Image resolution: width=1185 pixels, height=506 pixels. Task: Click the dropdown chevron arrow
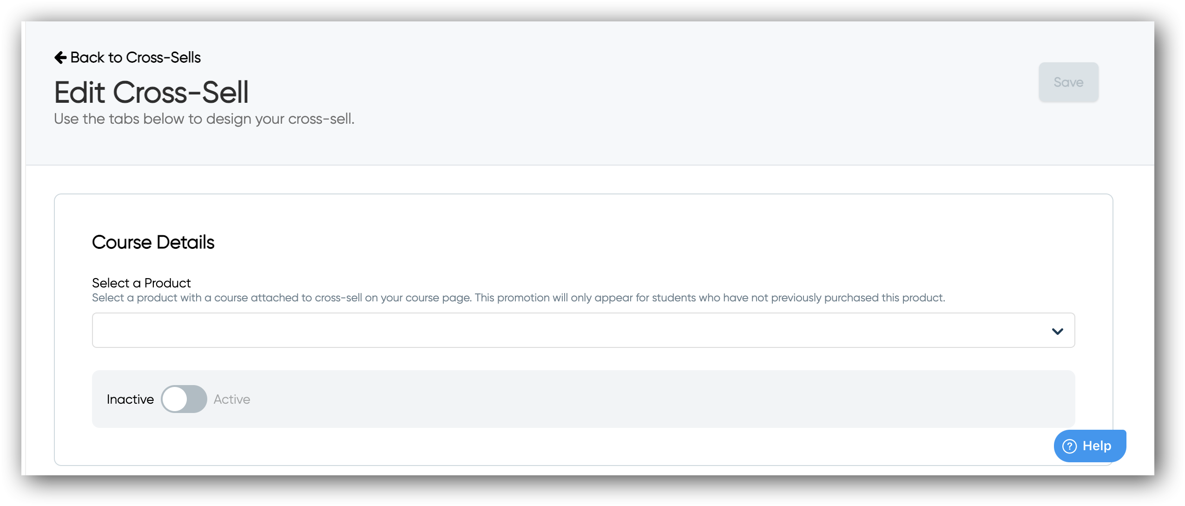pos(1057,331)
